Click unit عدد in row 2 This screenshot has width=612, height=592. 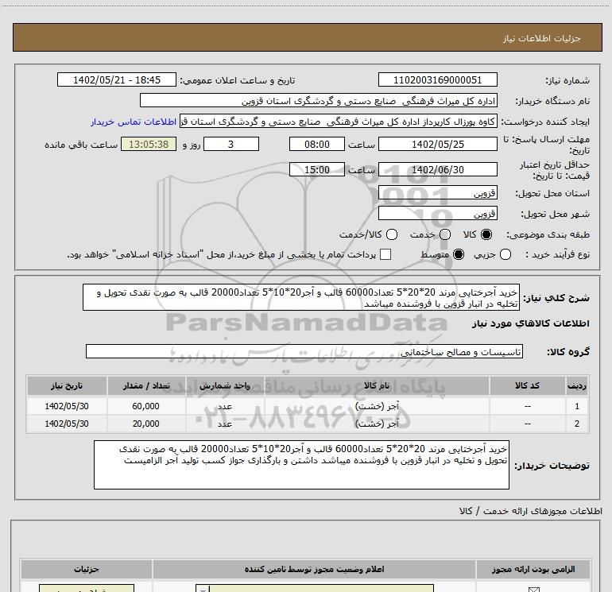click(x=225, y=424)
